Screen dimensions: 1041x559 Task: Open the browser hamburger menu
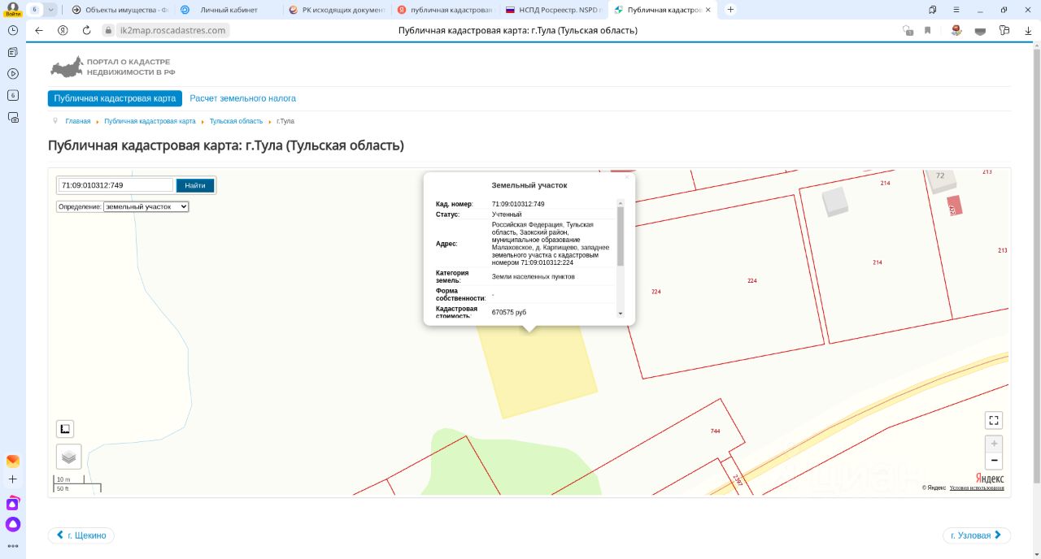point(955,10)
